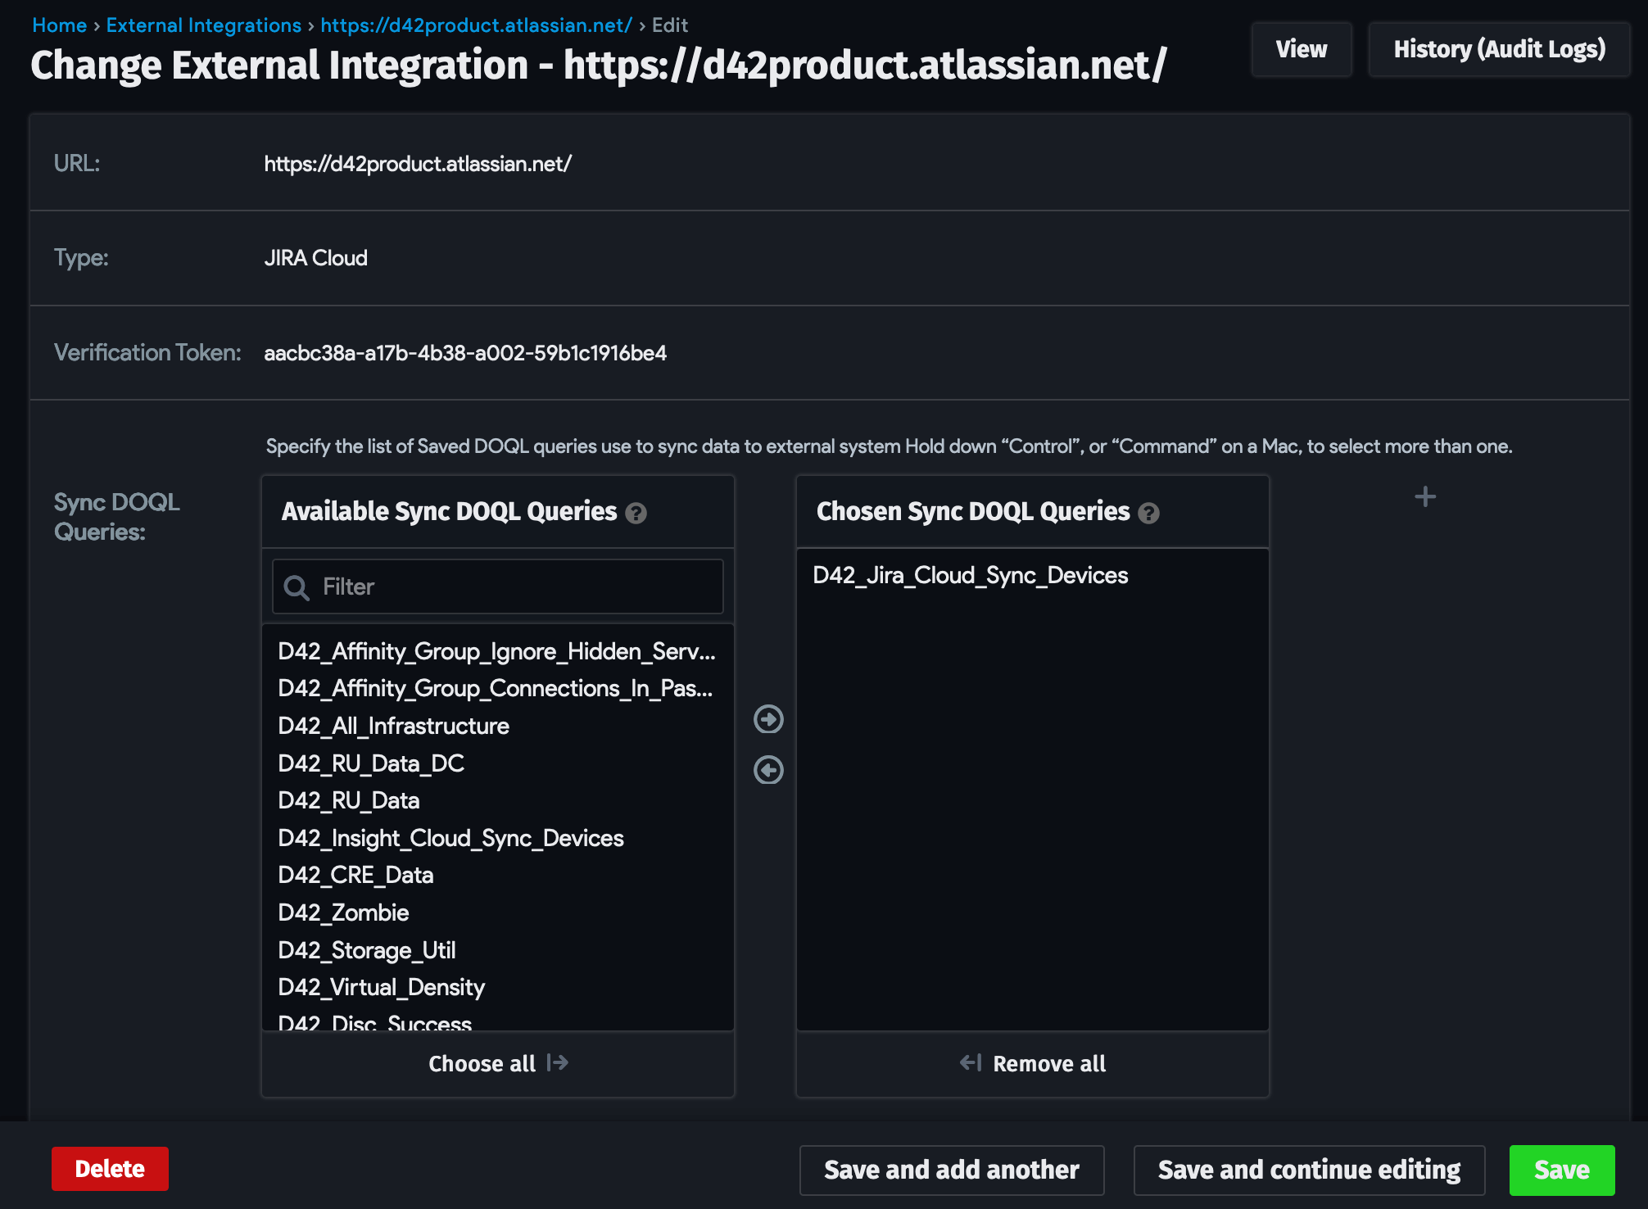Click Save and continue editing
1648x1209 pixels.
click(1307, 1170)
